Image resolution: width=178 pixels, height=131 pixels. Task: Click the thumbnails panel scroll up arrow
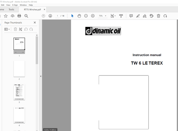37,35
